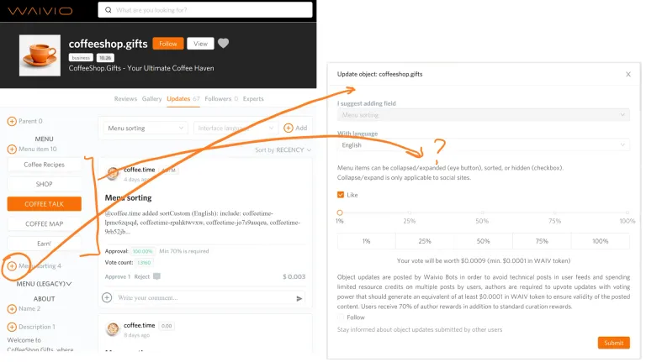Click the send arrow in comment box

coord(299,298)
